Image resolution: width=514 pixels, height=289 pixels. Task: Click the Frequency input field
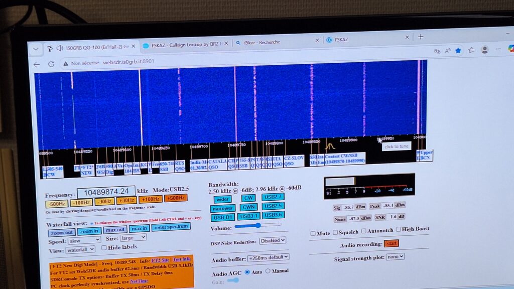[106, 192]
